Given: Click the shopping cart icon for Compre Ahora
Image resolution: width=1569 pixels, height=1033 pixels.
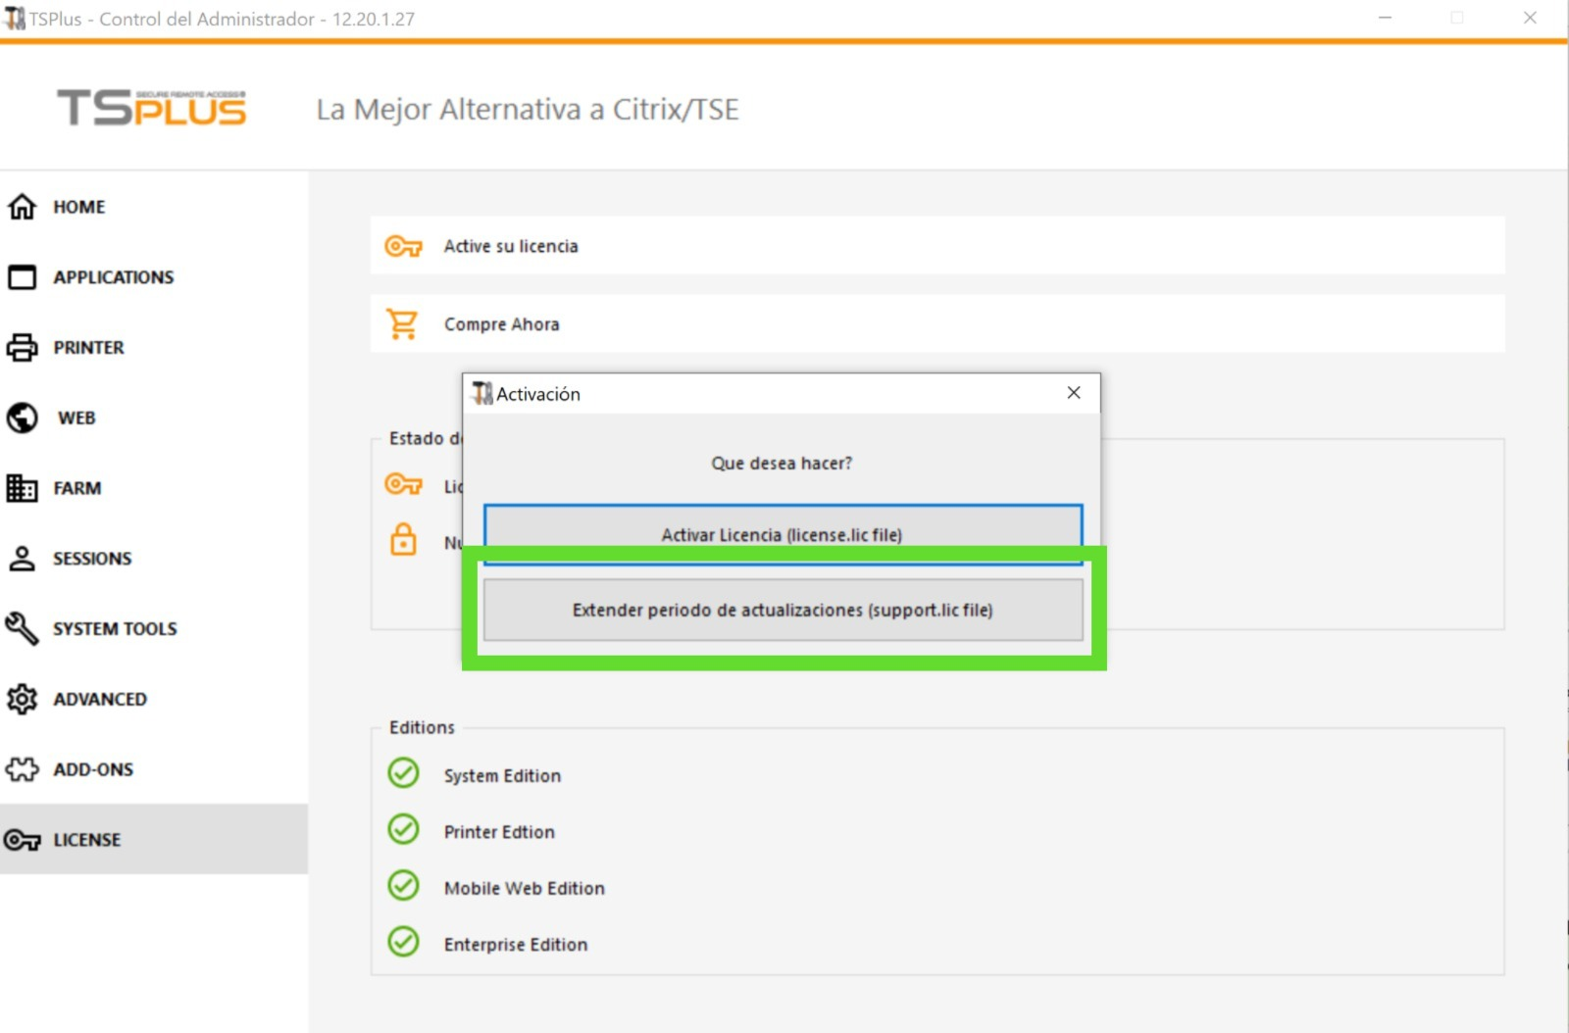Looking at the screenshot, I should coord(402,324).
